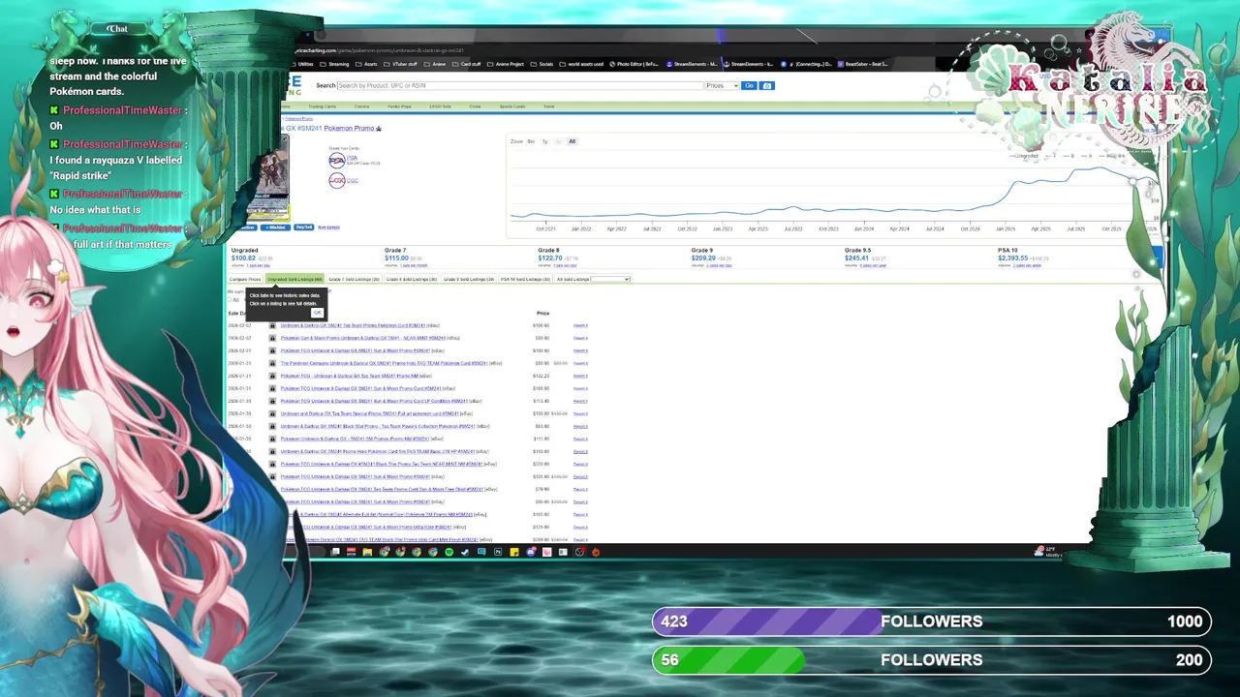Viewport: 1240px width, 697px height.
Task: Click the Go search button
Action: coord(749,85)
